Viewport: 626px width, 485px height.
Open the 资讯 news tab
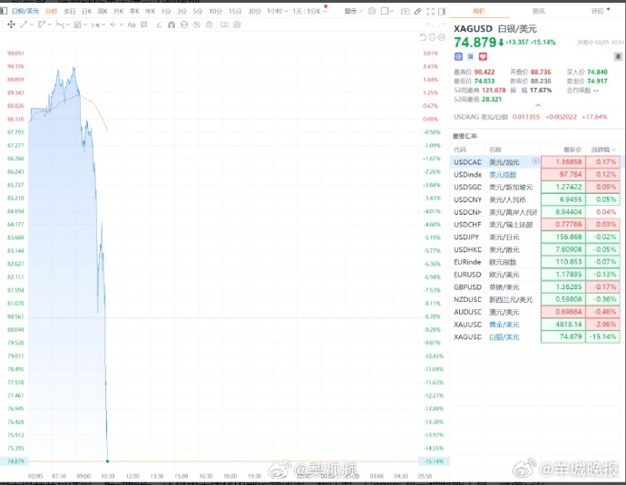(x=538, y=11)
